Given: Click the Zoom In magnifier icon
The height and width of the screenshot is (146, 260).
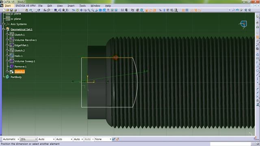Looking at the screenshot, I should pos(89,10).
